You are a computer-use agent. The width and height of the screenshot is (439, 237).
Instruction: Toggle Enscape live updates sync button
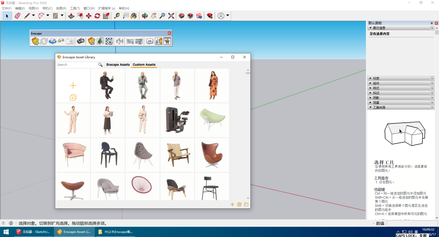pyautogui.click(x=44, y=41)
